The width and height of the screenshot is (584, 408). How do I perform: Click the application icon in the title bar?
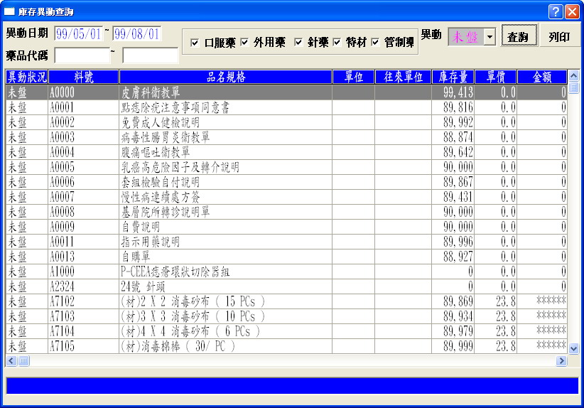10,12
